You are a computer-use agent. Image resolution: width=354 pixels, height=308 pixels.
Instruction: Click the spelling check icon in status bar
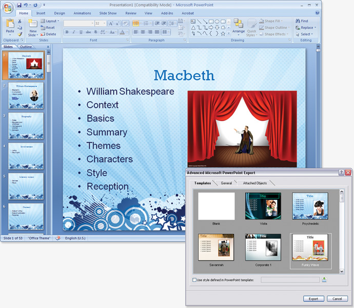58,238
